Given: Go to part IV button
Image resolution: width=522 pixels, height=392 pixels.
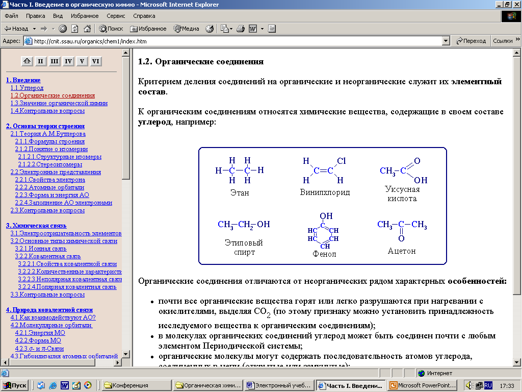Looking at the screenshot, I should (x=68, y=61).
